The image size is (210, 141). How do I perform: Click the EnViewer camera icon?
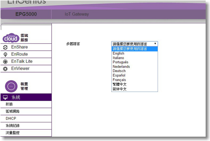point(5,69)
